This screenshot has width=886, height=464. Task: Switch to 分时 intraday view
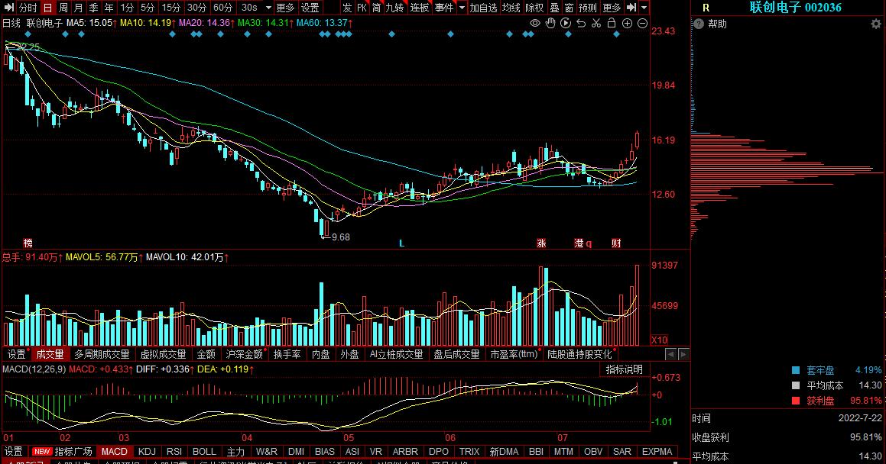[28, 8]
